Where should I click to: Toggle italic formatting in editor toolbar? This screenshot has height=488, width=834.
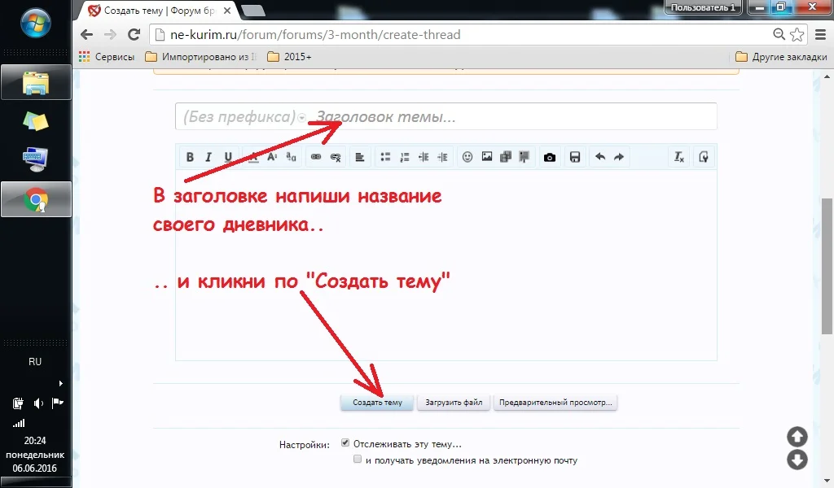click(x=208, y=157)
